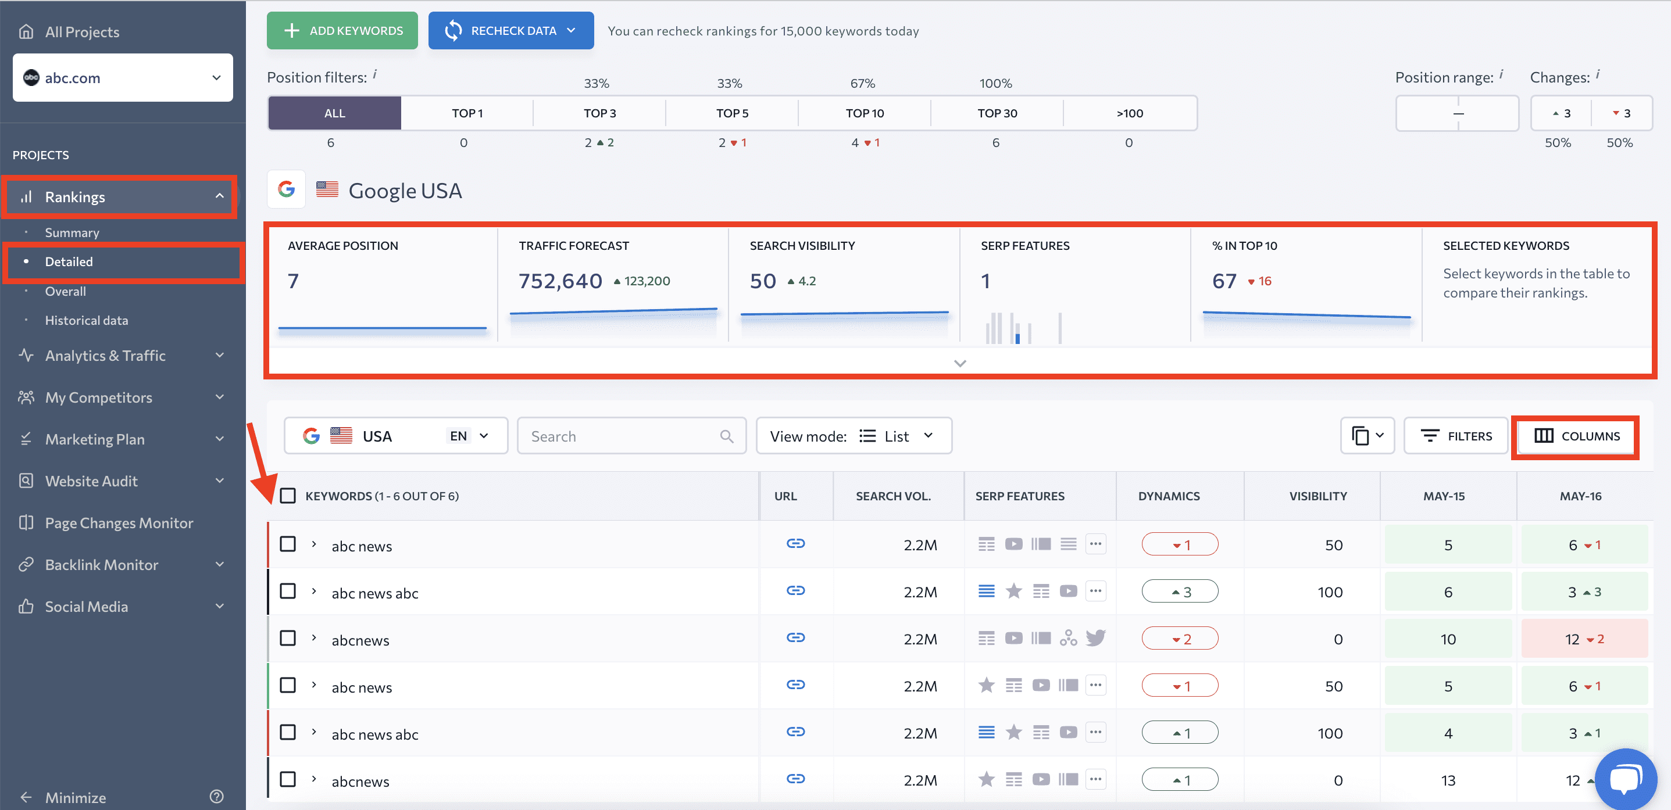
Task: Click the Google search engine logo
Action: (x=286, y=189)
